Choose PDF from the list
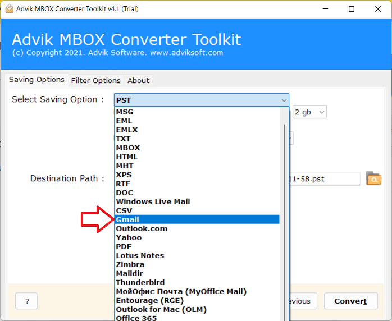Viewport: 392px width, 321px height. tap(197, 246)
